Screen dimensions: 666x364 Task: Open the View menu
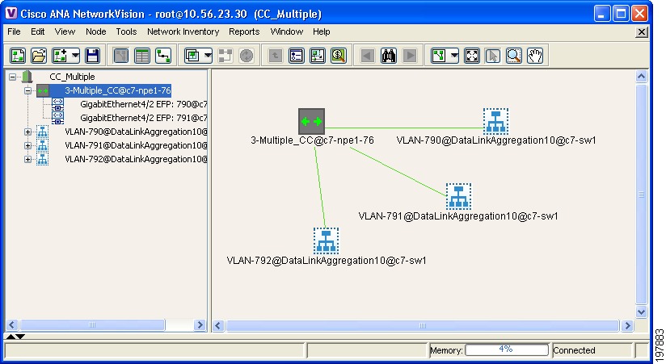pos(65,31)
